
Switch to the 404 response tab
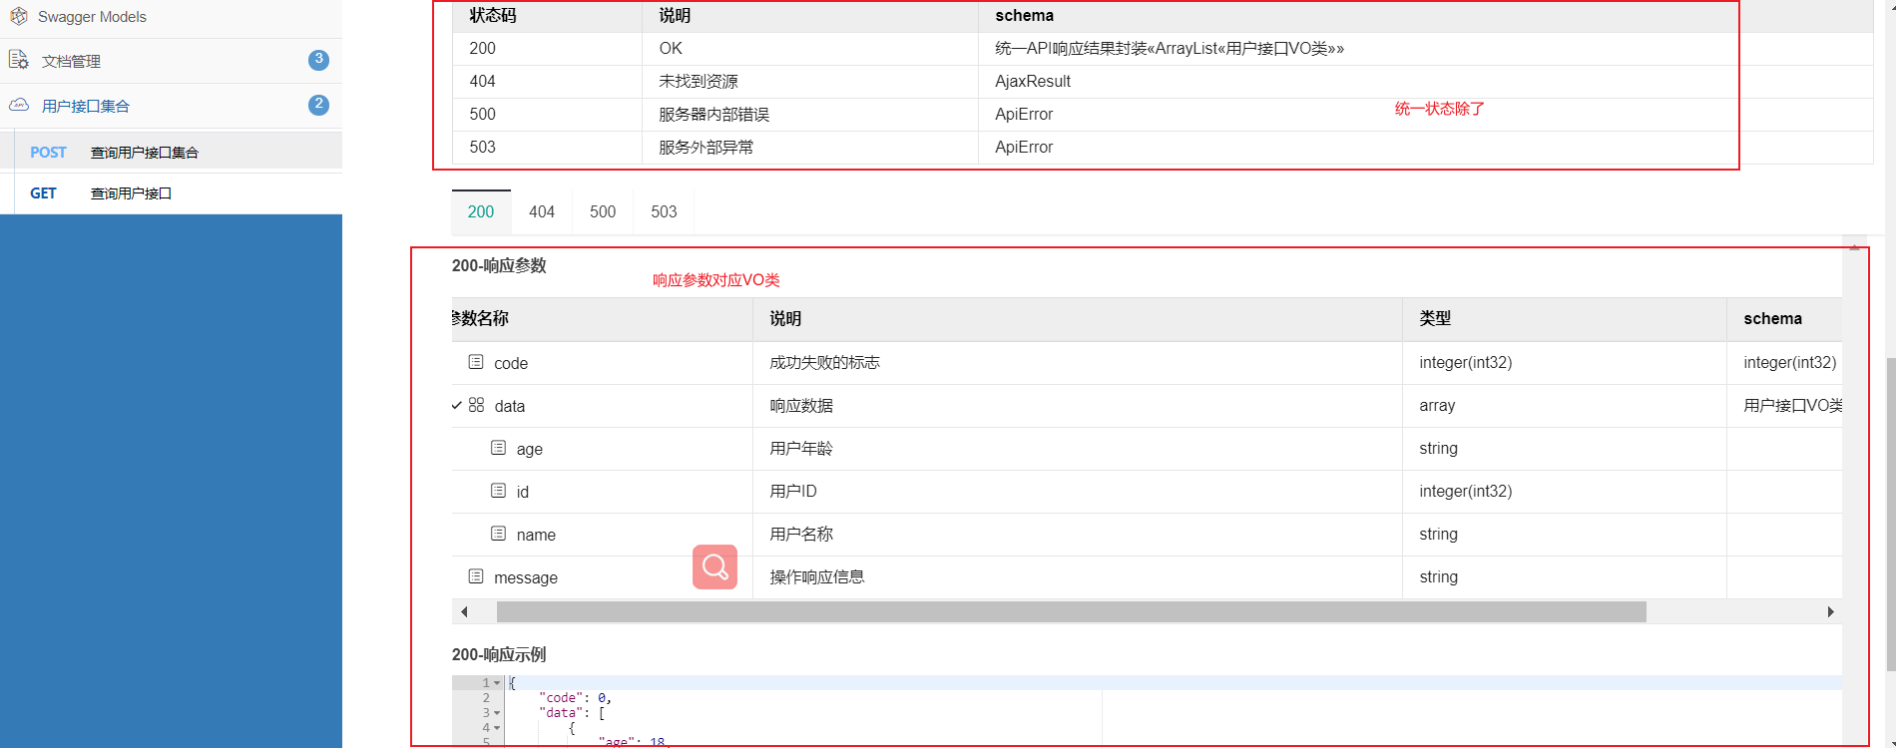pos(542,211)
